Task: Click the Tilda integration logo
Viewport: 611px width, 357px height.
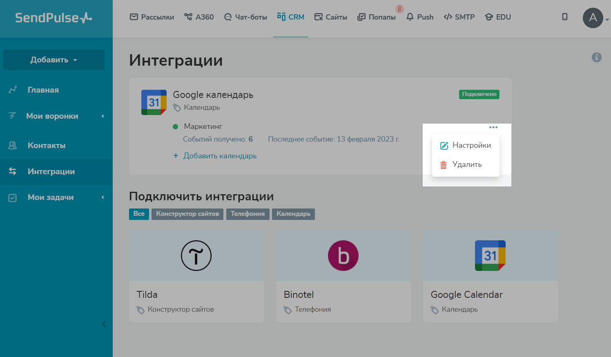Action: 196,256
